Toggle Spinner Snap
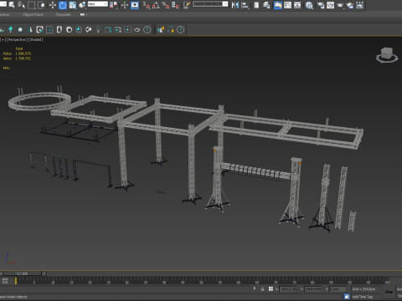The width and height of the screenshot is (402, 301). (x=175, y=5)
